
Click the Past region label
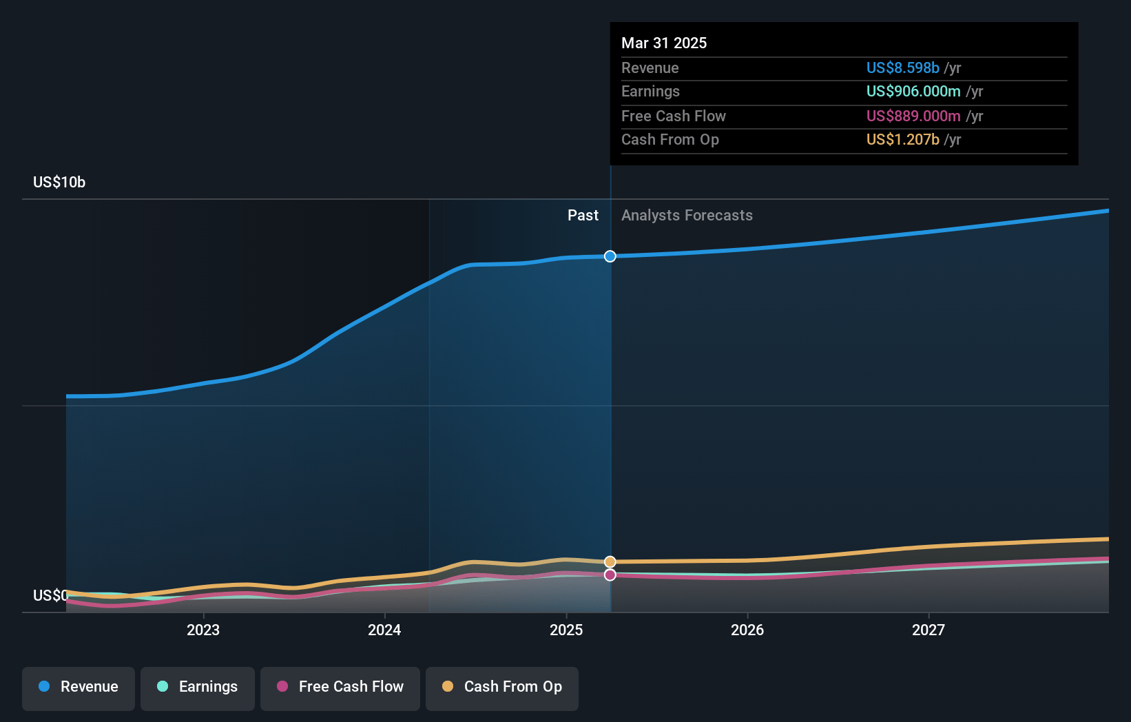pos(583,215)
